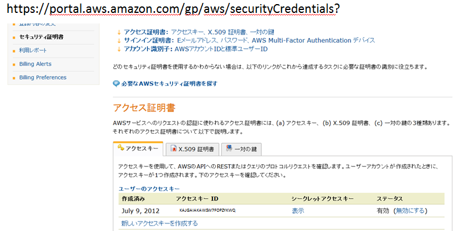Screen dimensions: 460x231
Task: Open Billing Preferences in the sidebar
Action: click(43, 77)
